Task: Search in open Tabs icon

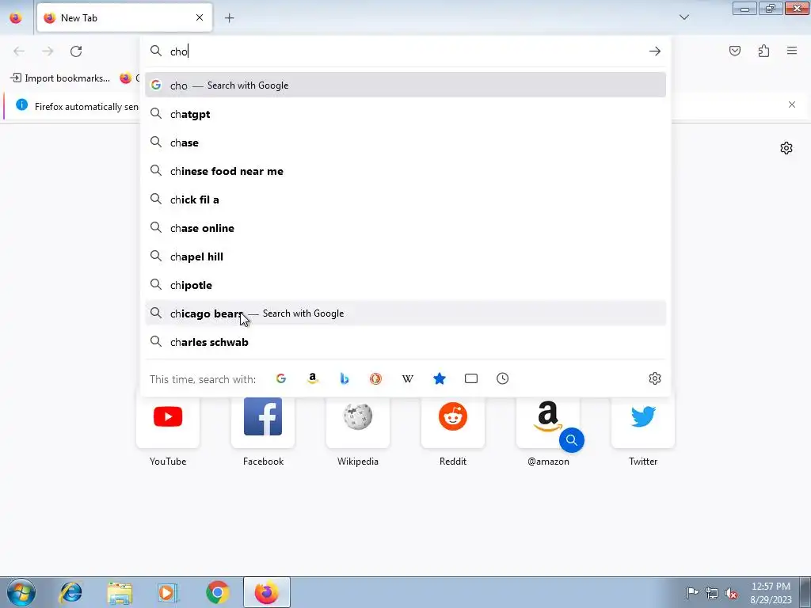Action: (x=470, y=378)
